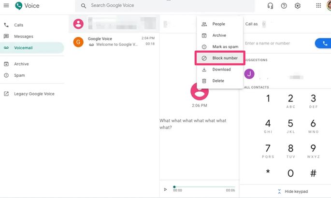Image resolution: width=331 pixels, height=198 pixels.
Task: Open Settings gear icon
Action: pos(298,6)
